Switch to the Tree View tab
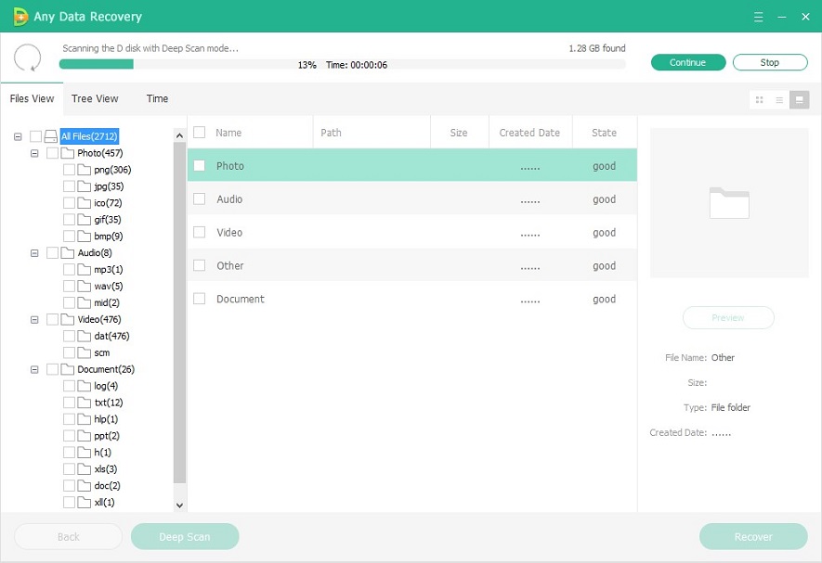 pos(95,98)
